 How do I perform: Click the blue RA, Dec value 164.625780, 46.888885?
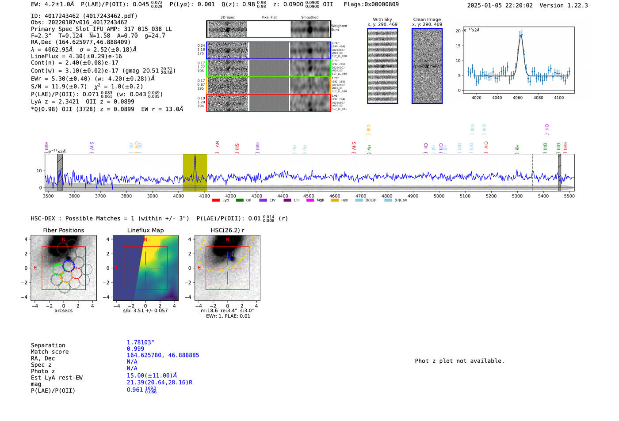(163, 355)
